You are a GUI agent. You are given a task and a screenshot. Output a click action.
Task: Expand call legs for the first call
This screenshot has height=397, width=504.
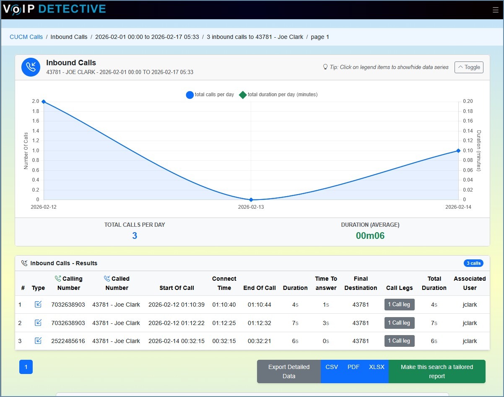(x=399, y=305)
